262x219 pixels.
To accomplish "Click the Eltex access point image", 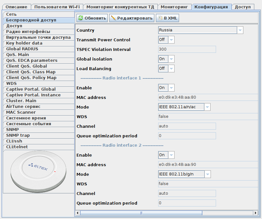I will [39, 171].
